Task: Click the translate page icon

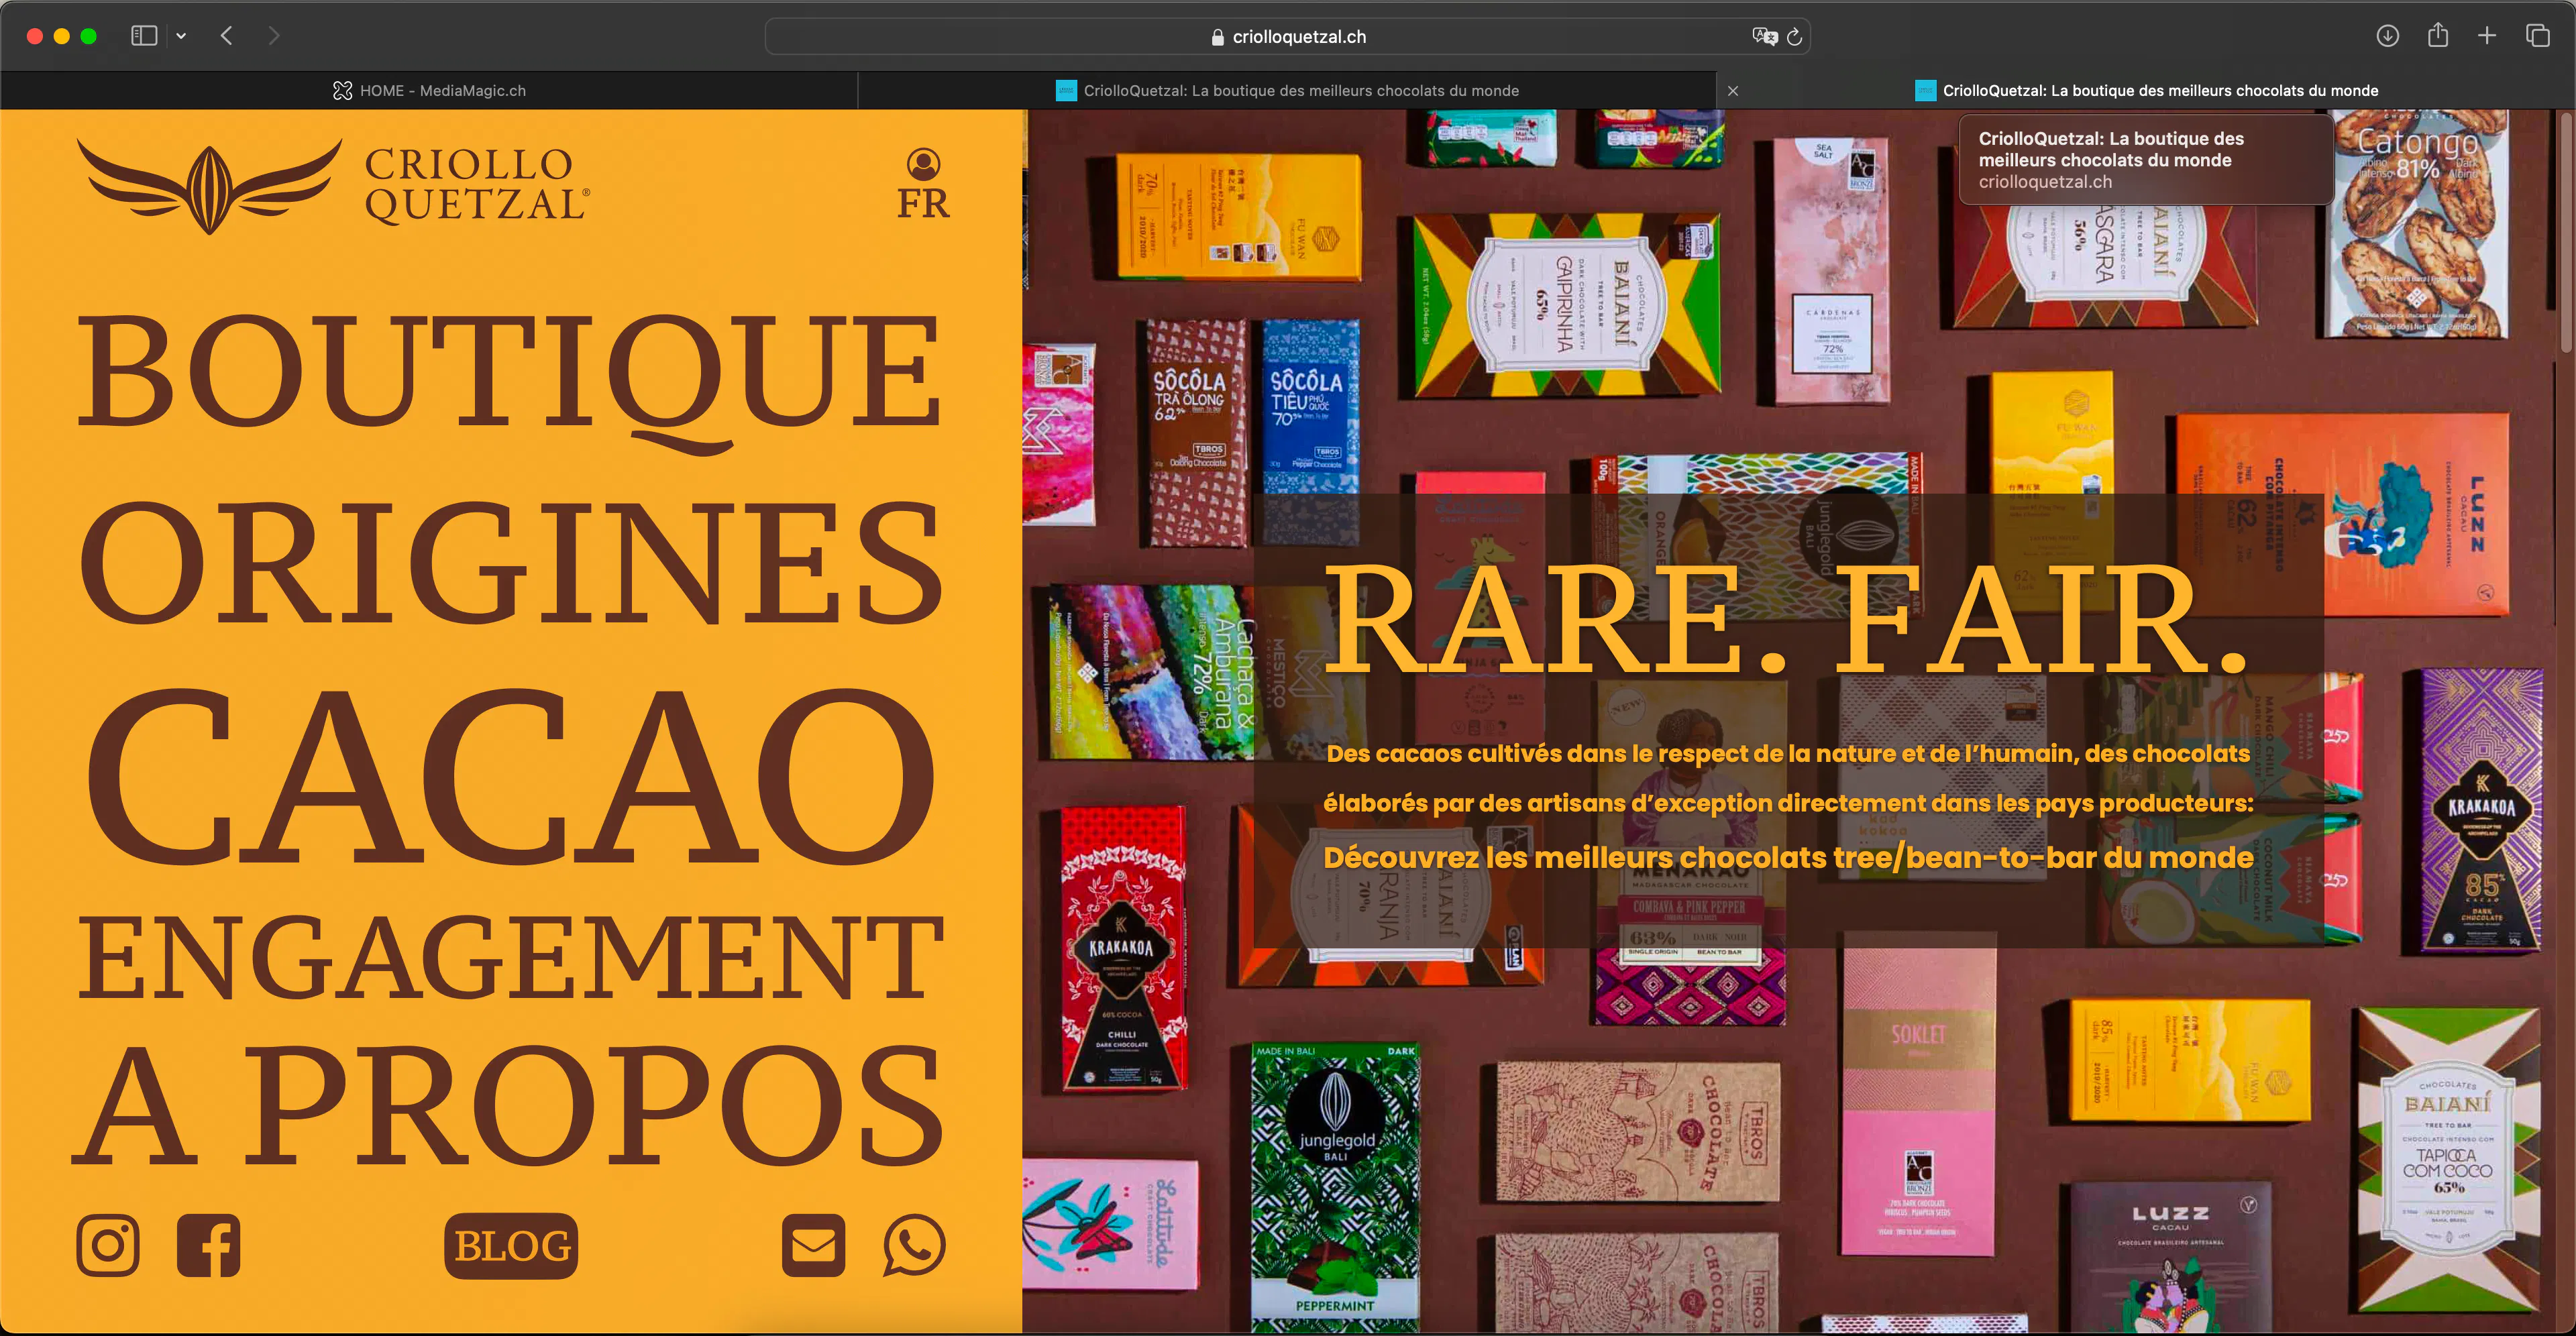Action: tap(1764, 37)
